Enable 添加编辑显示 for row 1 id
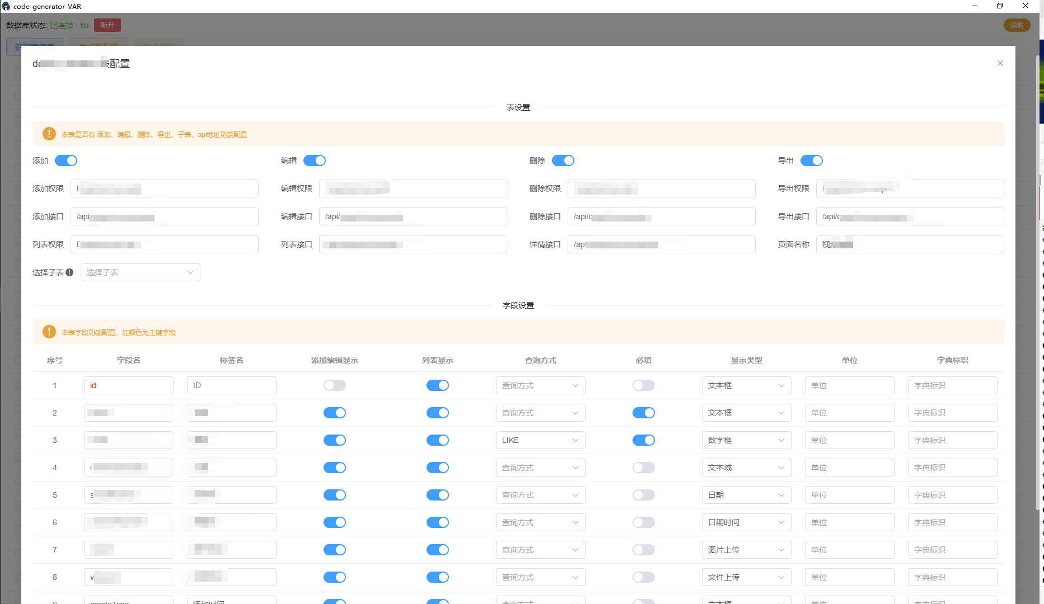The width and height of the screenshot is (1044, 604). [x=335, y=385]
